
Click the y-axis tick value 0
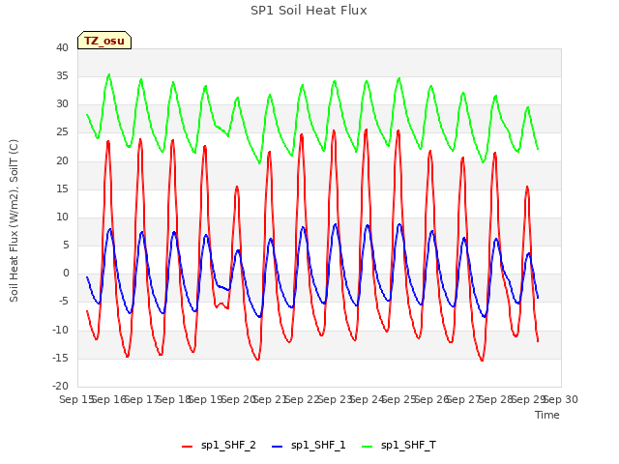[66, 274]
